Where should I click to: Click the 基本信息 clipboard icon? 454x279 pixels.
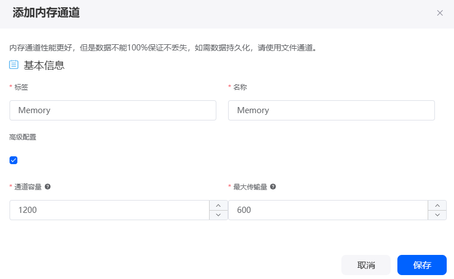[x=13, y=64]
